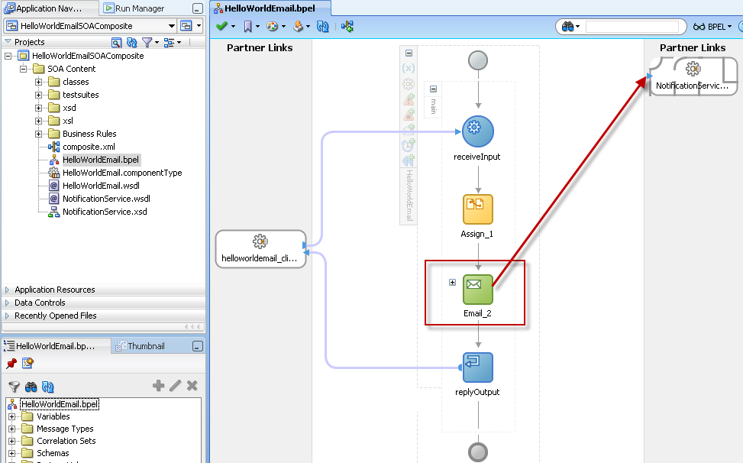
Task: Expand the testsuites folder
Action: tap(38, 95)
